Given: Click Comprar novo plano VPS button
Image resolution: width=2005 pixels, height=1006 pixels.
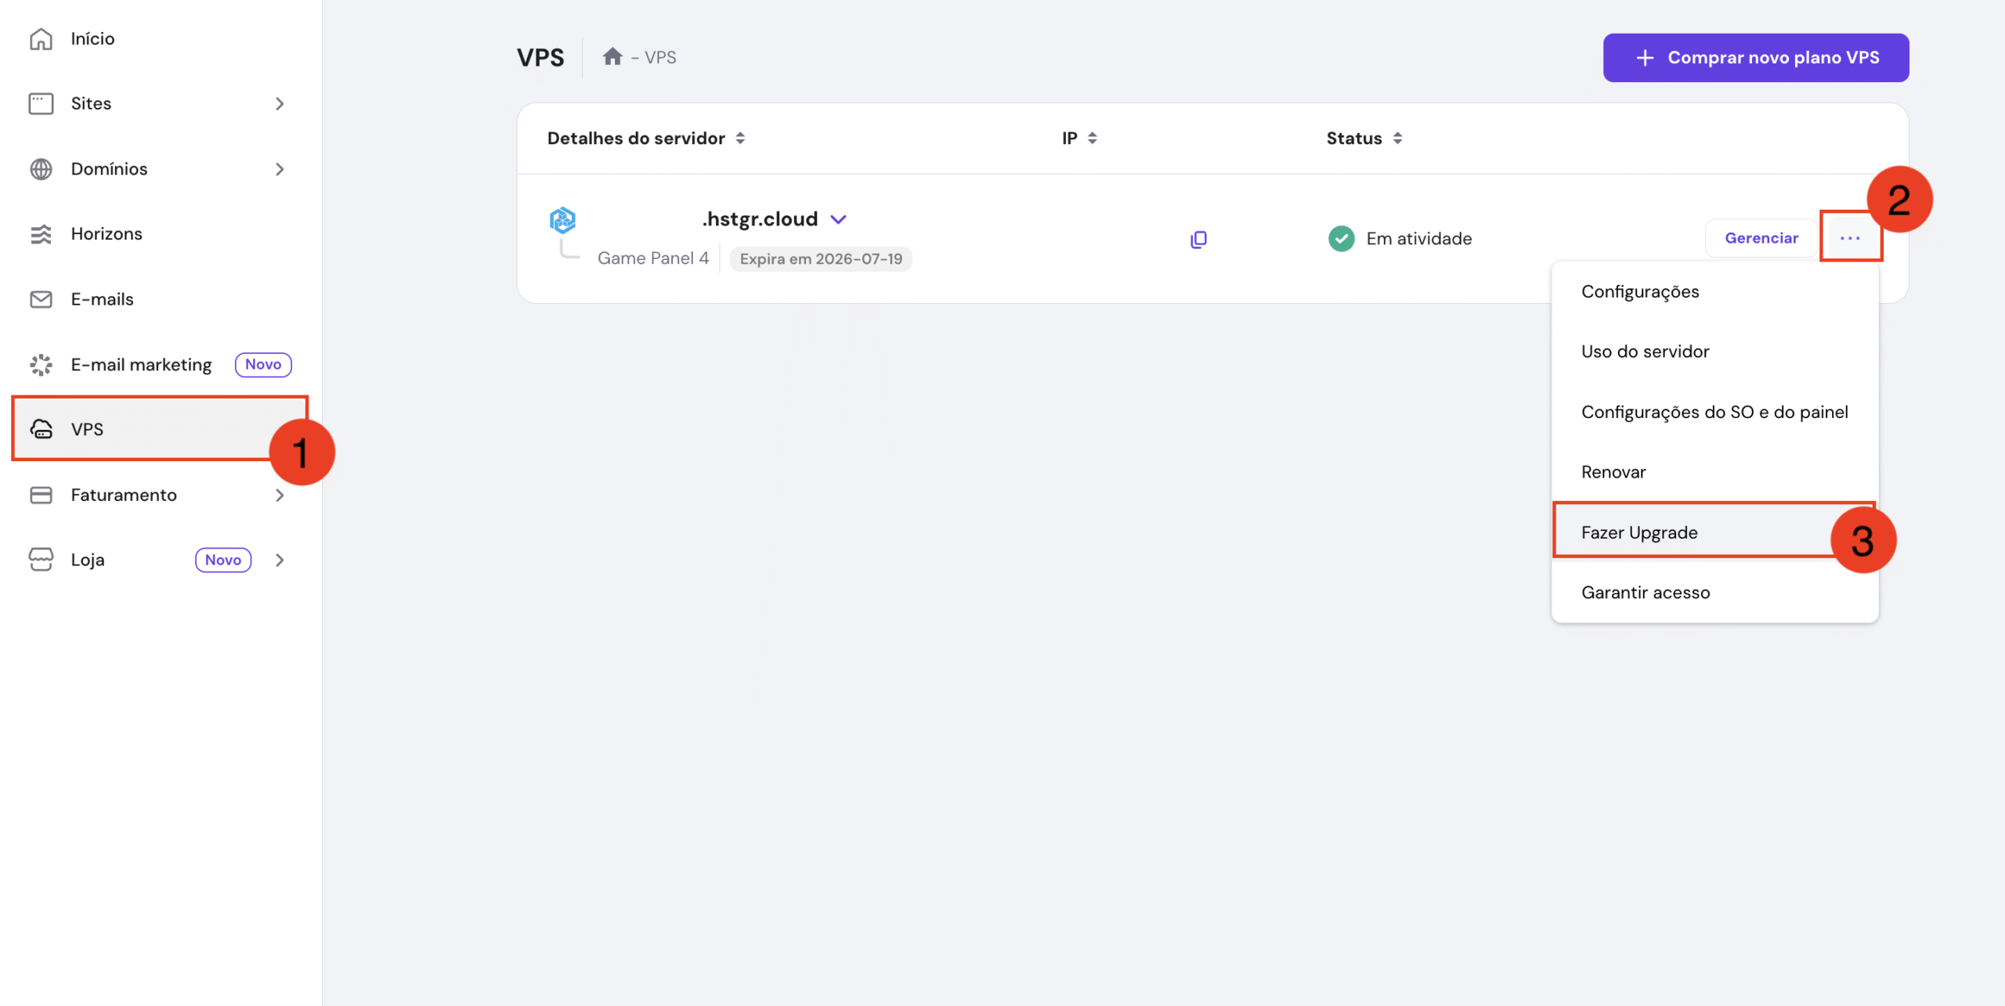Looking at the screenshot, I should pos(1755,57).
